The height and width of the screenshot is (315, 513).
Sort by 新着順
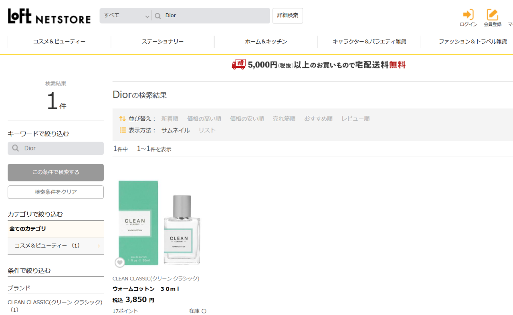coord(170,119)
